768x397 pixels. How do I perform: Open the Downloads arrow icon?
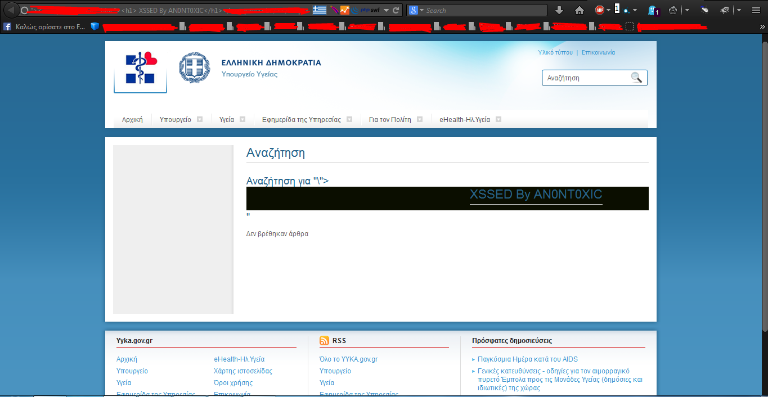point(559,10)
